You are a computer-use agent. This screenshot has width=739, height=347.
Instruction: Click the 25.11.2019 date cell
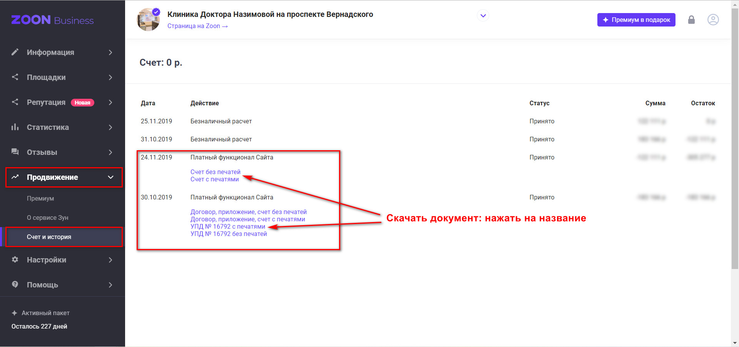coord(156,121)
